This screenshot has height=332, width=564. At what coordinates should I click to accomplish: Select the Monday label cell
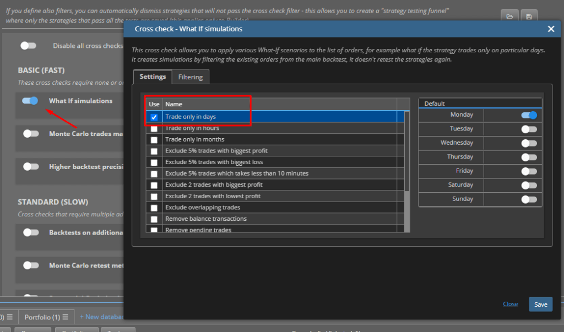(x=452, y=115)
